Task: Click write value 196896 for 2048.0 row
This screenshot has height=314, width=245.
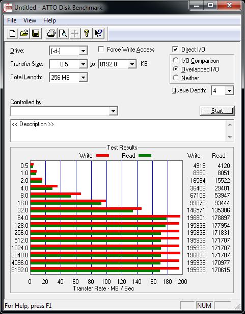Action: [x=196, y=255]
